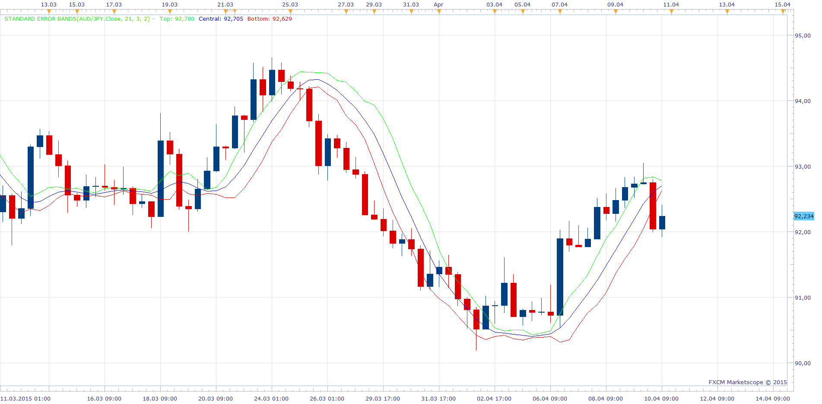822x404 pixels.
Task: Click the blue Central: 92,705 value
Action: click(221, 19)
